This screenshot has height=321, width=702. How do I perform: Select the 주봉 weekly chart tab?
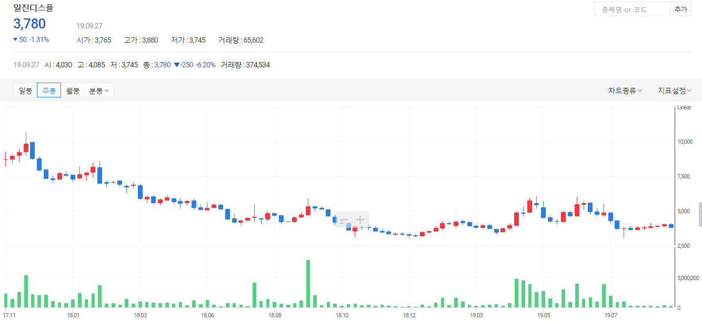point(49,91)
